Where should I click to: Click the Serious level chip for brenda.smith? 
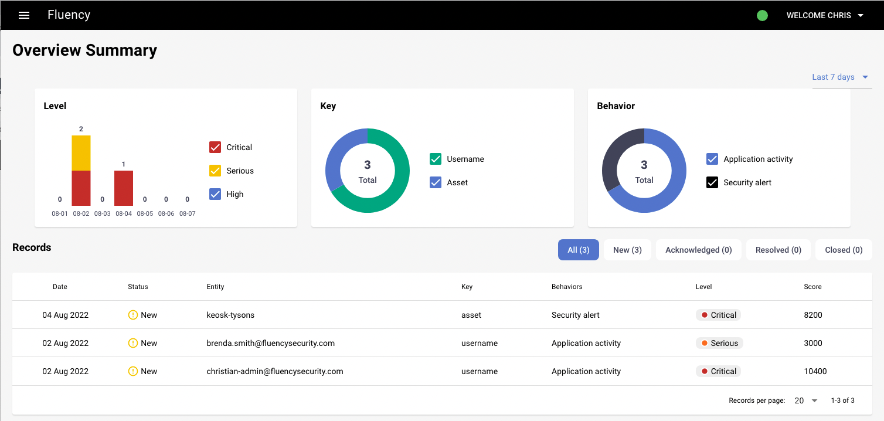click(719, 343)
